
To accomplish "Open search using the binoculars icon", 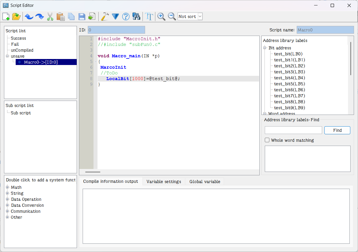I will (x=137, y=17).
